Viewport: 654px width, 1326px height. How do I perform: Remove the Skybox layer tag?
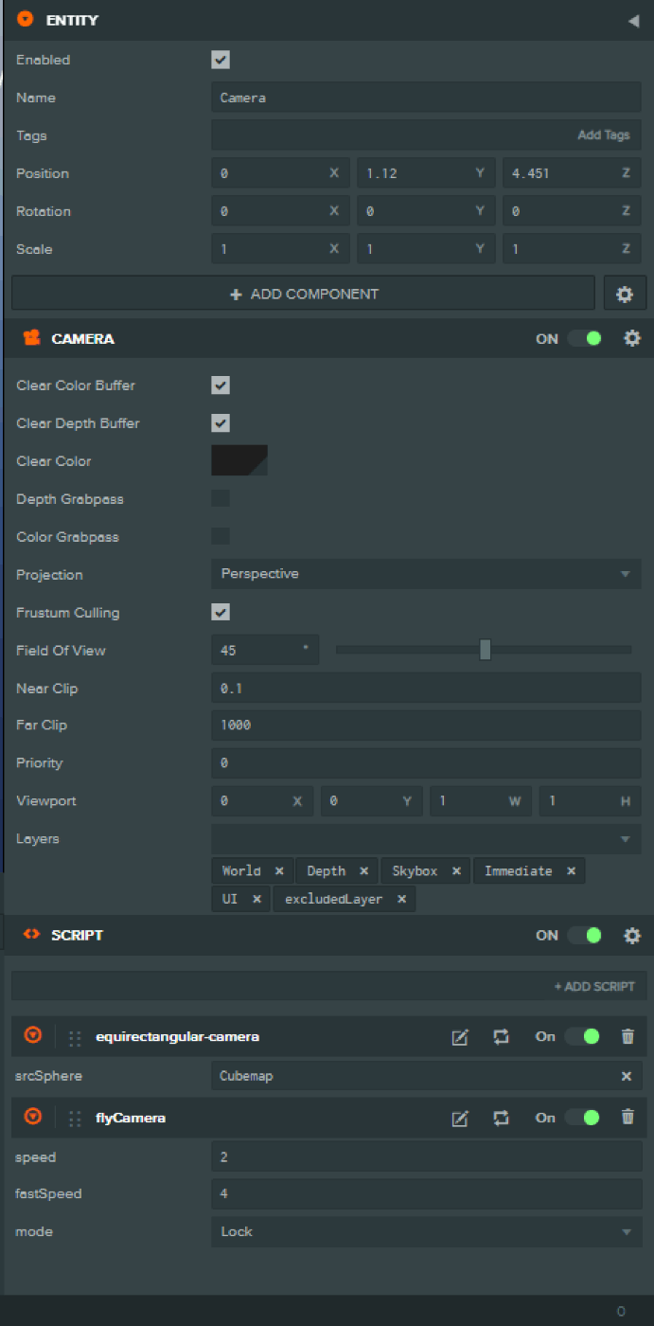tap(455, 871)
